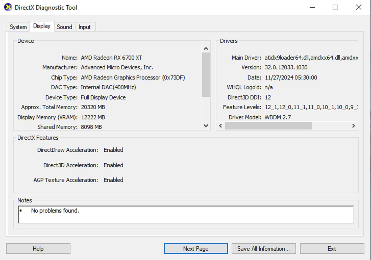The height and width of the screenshot is (260, 371).
Task: Click the DirectX Diagnostic Tool title icon
Action: coord(8,7)
